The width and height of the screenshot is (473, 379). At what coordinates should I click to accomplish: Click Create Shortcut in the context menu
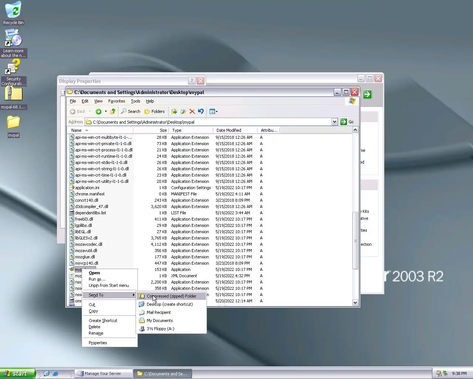click(110, 321)
